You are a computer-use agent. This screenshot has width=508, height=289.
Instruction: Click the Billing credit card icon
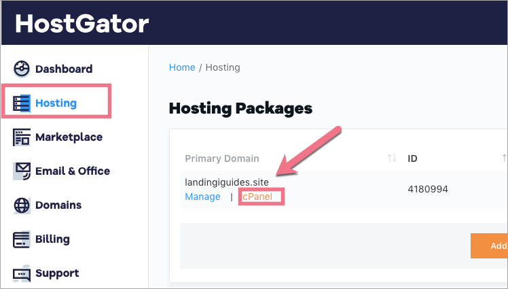(22, 239)
